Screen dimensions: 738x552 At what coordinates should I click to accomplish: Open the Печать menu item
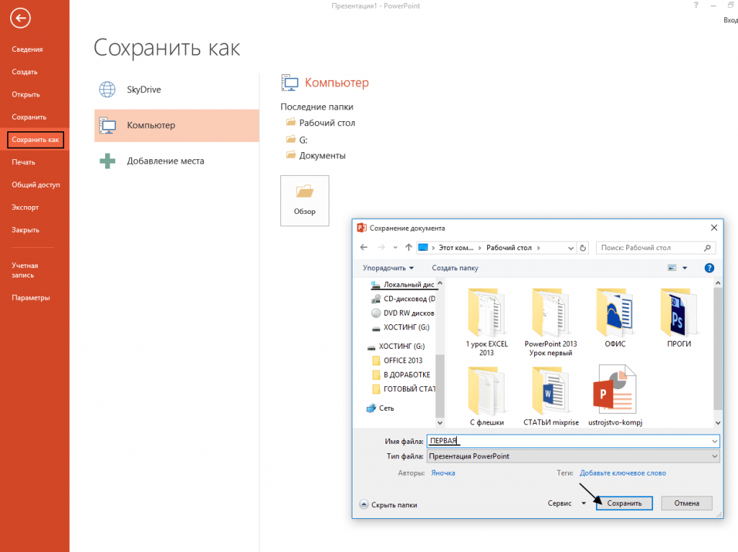[24, 162]
